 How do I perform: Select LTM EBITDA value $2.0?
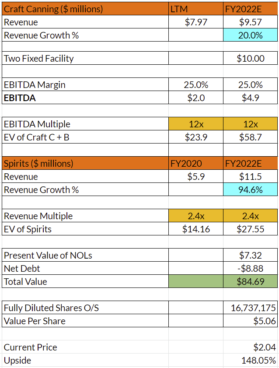[196, 98]
